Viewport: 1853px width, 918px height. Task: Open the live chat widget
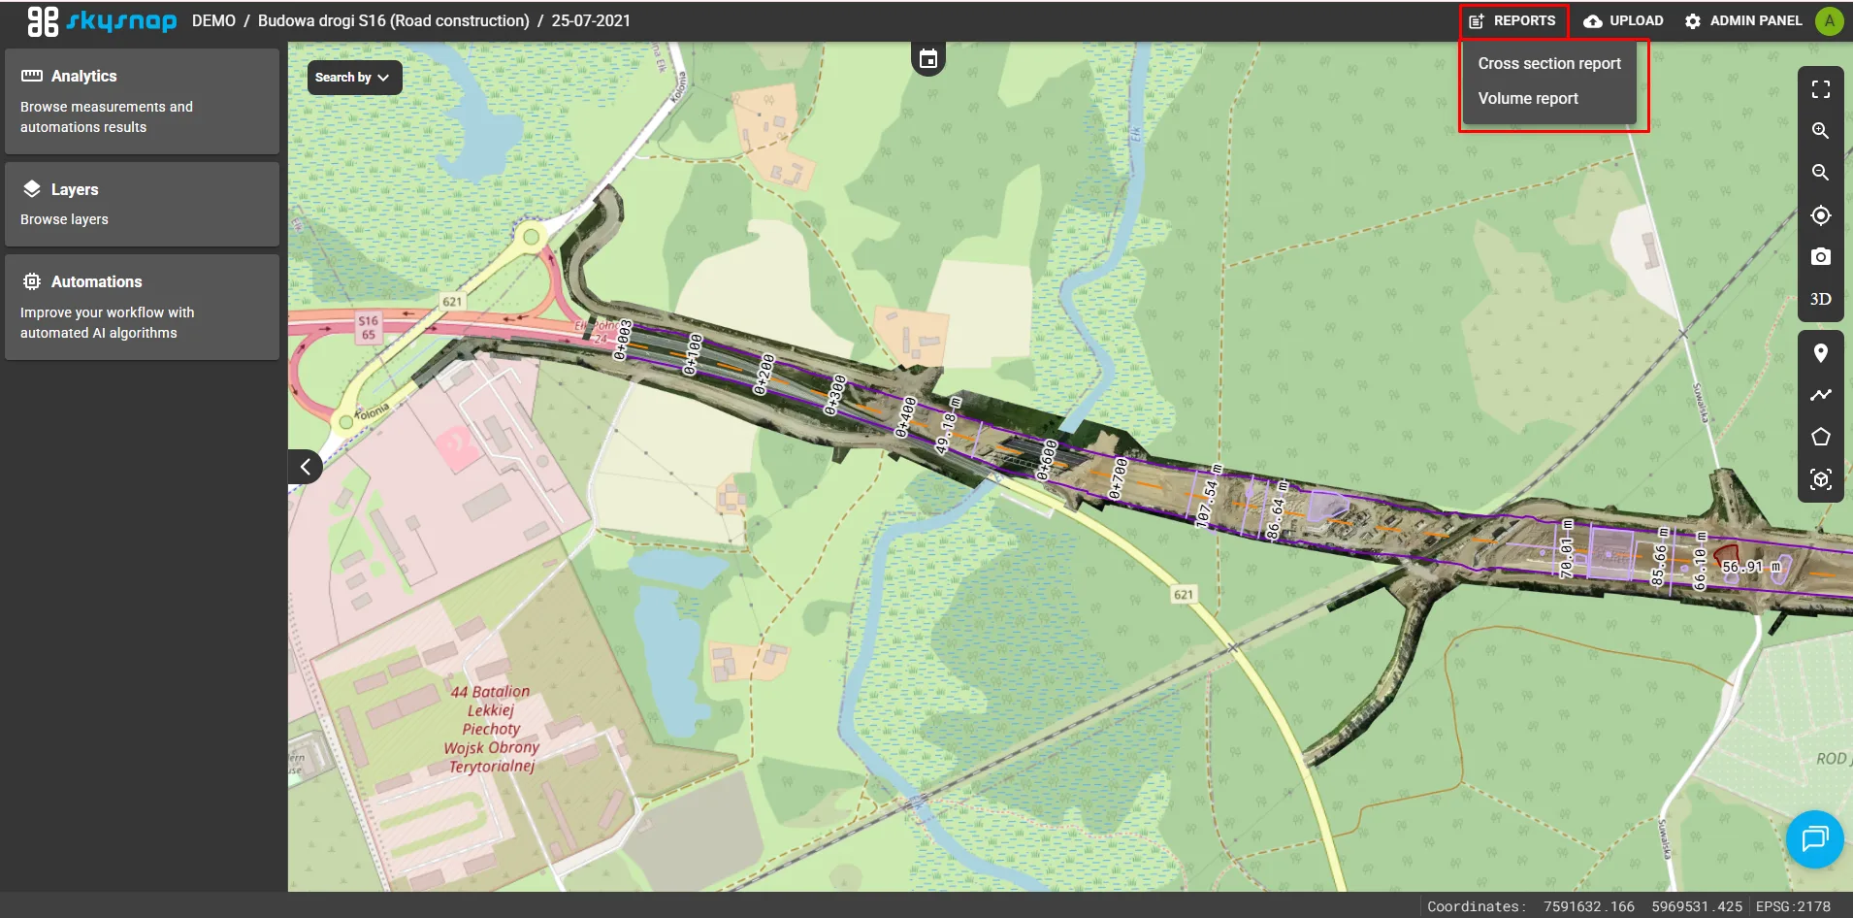click(x=1814, y=838)
